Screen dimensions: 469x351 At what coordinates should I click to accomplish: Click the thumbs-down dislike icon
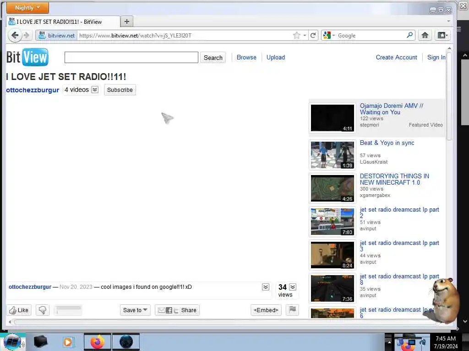(43, 310)
